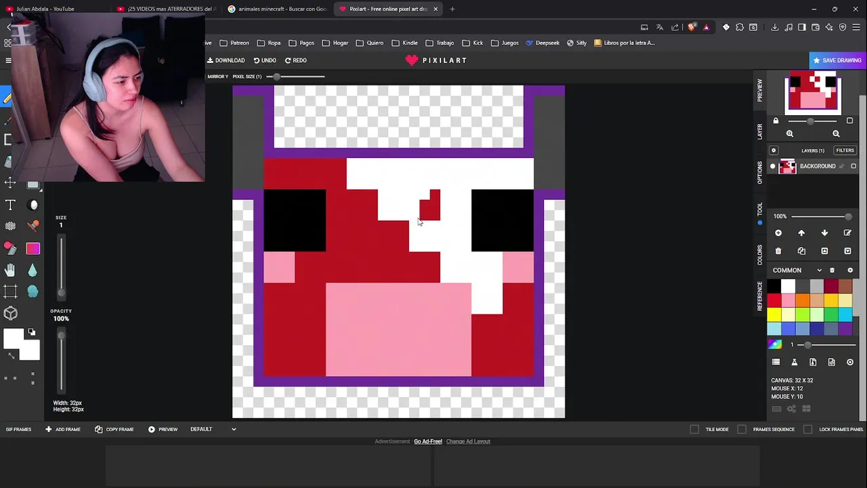Switch to the animales minecraft browser tab

(x=278, y=9)
